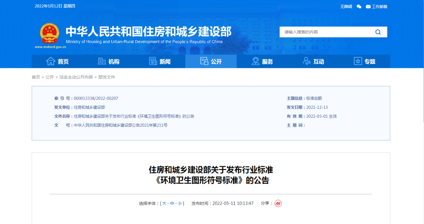Click the validity 2022-03-01 生效
The height and width of the screenshot is (224, 424).
322,116
